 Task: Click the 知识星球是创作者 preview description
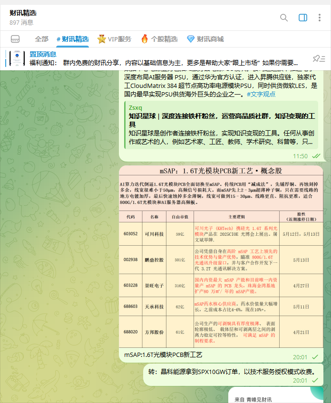coord(222,137)
